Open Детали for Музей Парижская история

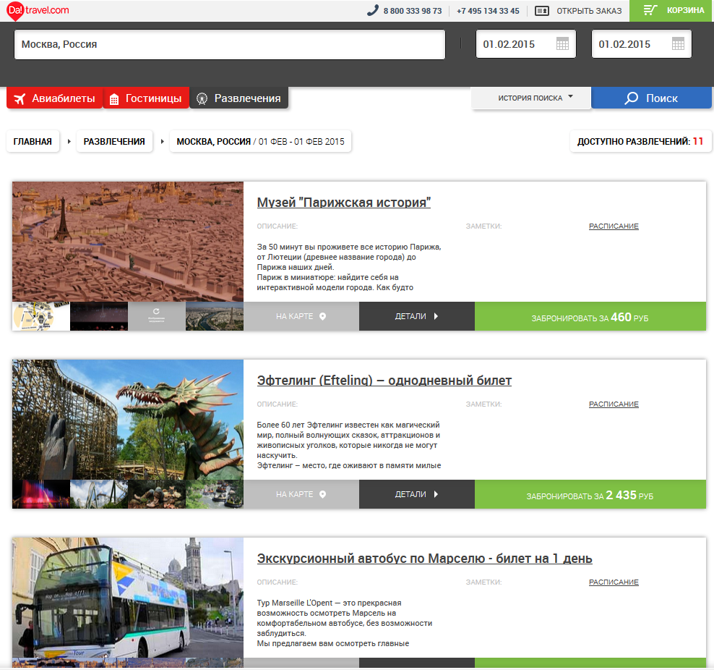pos(417,316)
